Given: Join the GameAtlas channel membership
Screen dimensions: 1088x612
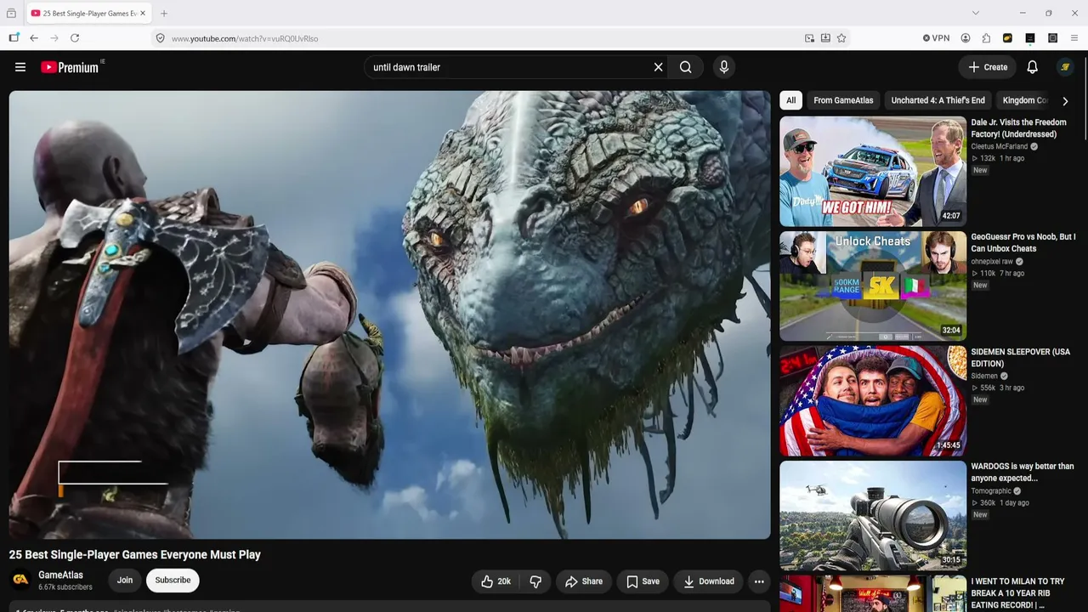Looking at the screenshot, I should [x=125, y=581].
